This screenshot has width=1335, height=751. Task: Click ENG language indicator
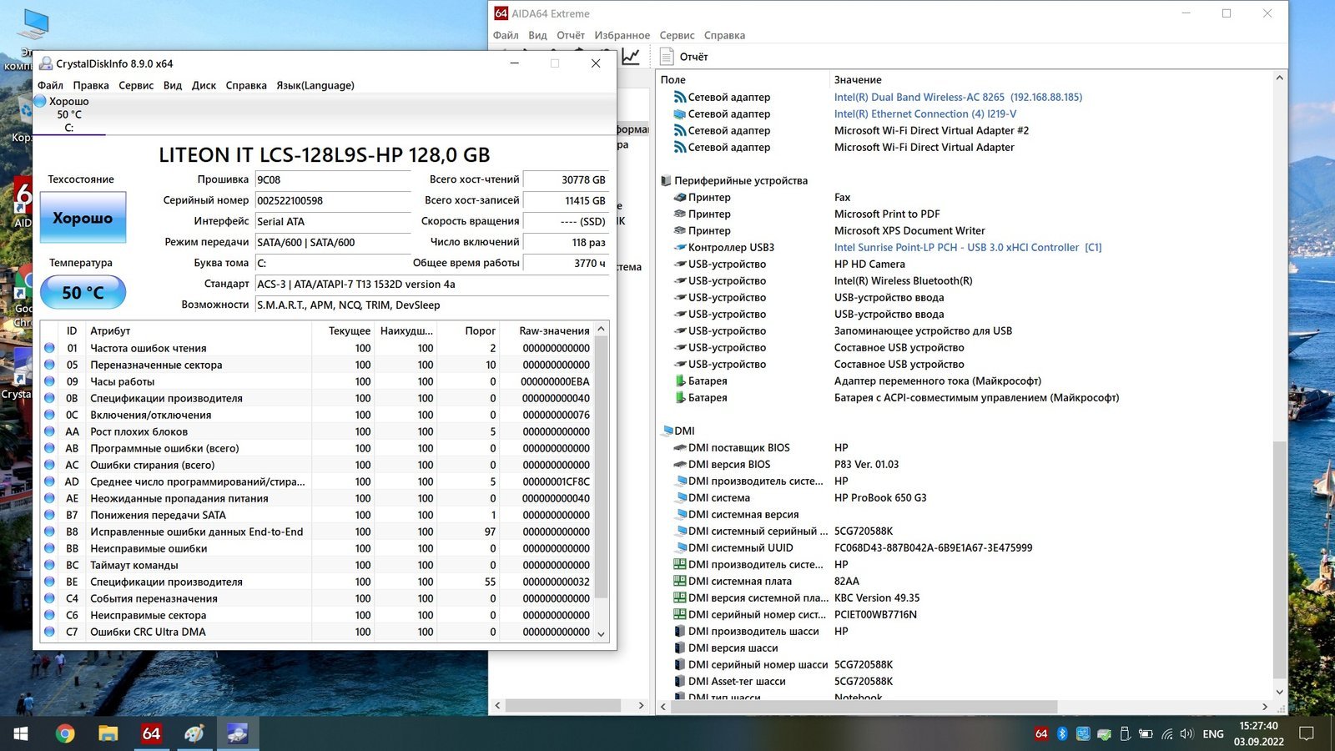[1213, 733]
